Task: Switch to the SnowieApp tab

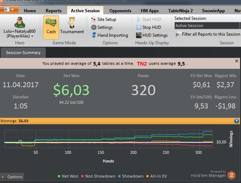Action: coord(213,10)
